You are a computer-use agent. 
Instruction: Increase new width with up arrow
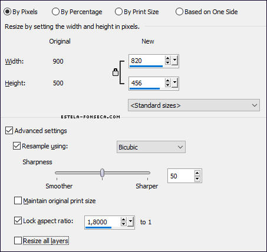pyautogui.click(x=167, y=58)
